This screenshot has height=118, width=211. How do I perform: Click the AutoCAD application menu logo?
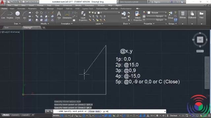pos(2,3)
